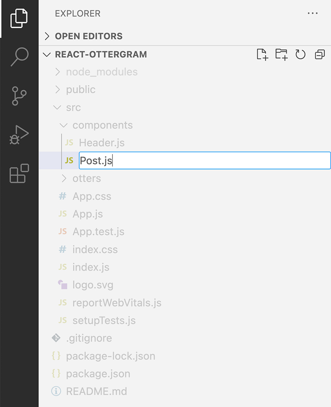The width and height of the screenshot is (331, 407).
Task: Open the README.md file
Action: 97,391
